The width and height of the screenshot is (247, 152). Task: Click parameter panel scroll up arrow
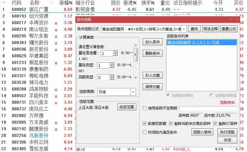(136, 45)
